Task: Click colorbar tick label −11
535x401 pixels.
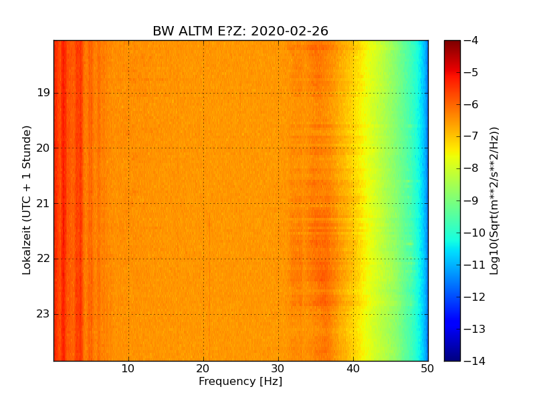Action: pyautogui.click(x=475, y=265)
